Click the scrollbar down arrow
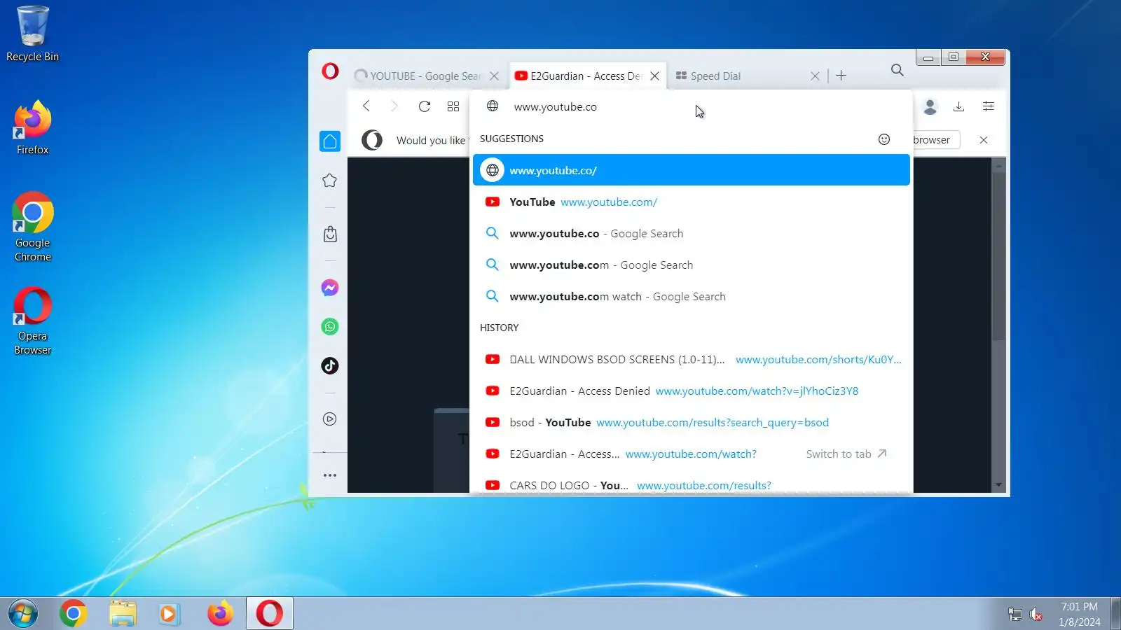The width and height of the screenshot is (1121, 630). [x=999, y=485]
